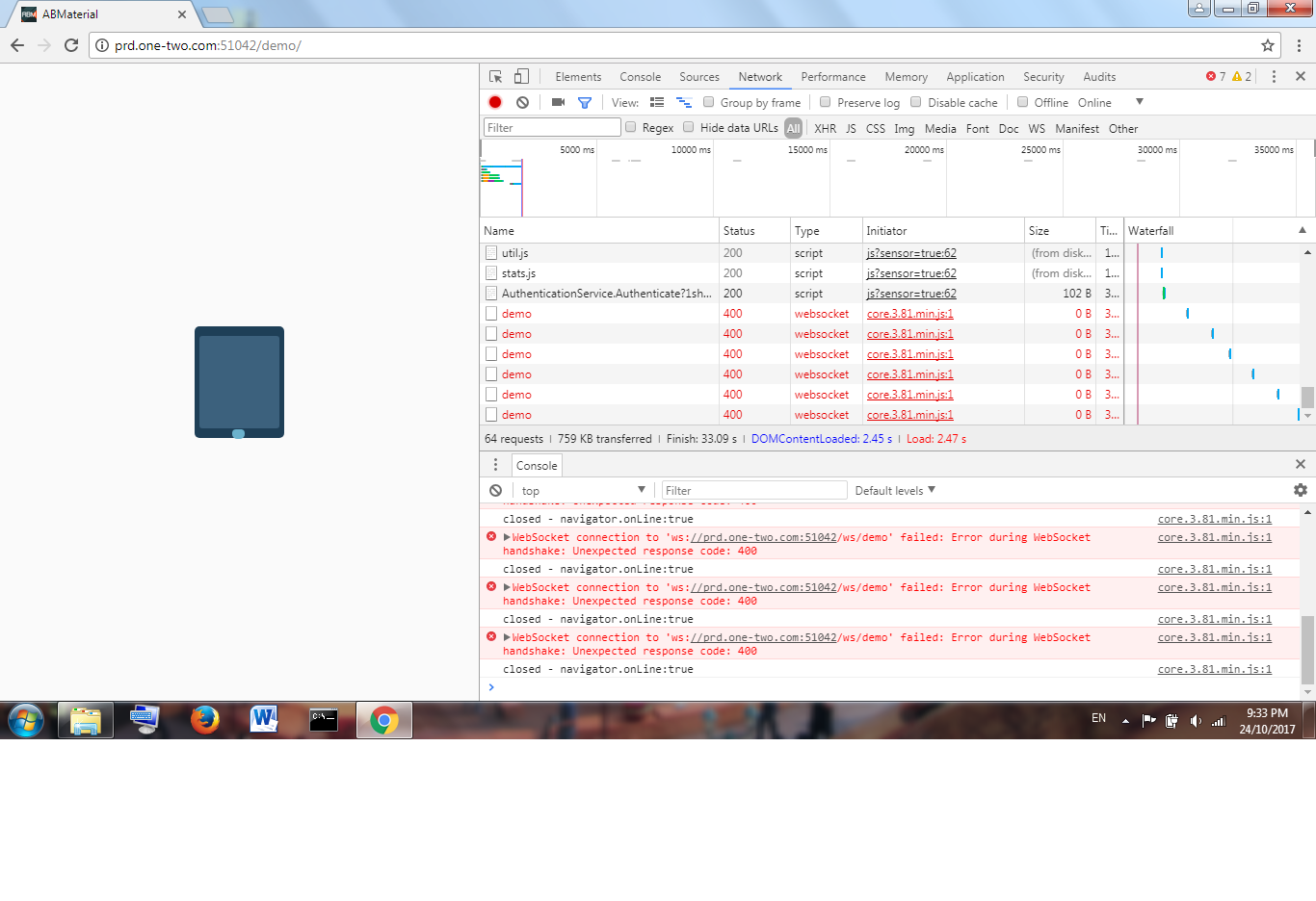Open File Explorer from the taskbar
The height and width of the screenshot is (901, 1316).
coord(86,720)
